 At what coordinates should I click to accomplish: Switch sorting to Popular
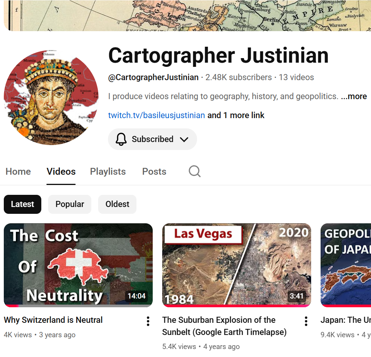pos(69,204)
